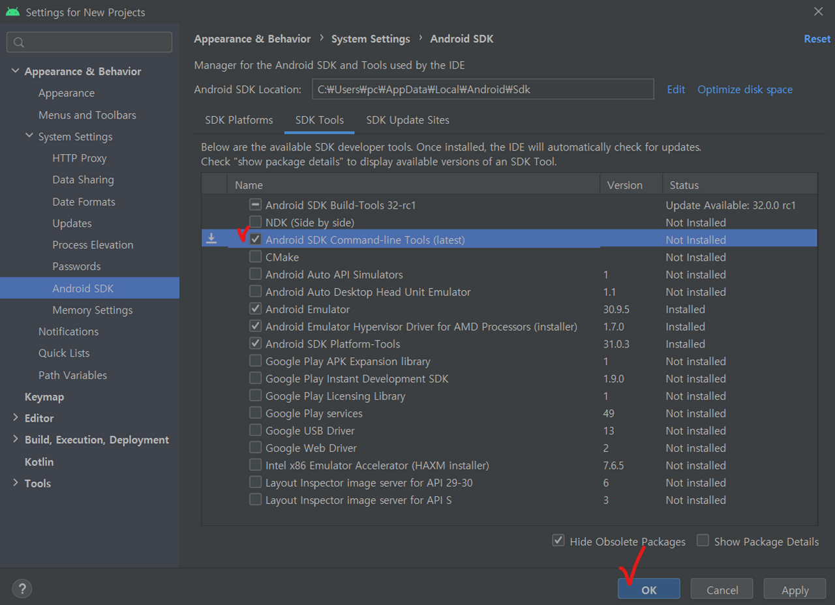This screenshot has height=605, width=835.
Task: Switch to the SDK Platforms tab
Action: (x=239, y=120)
